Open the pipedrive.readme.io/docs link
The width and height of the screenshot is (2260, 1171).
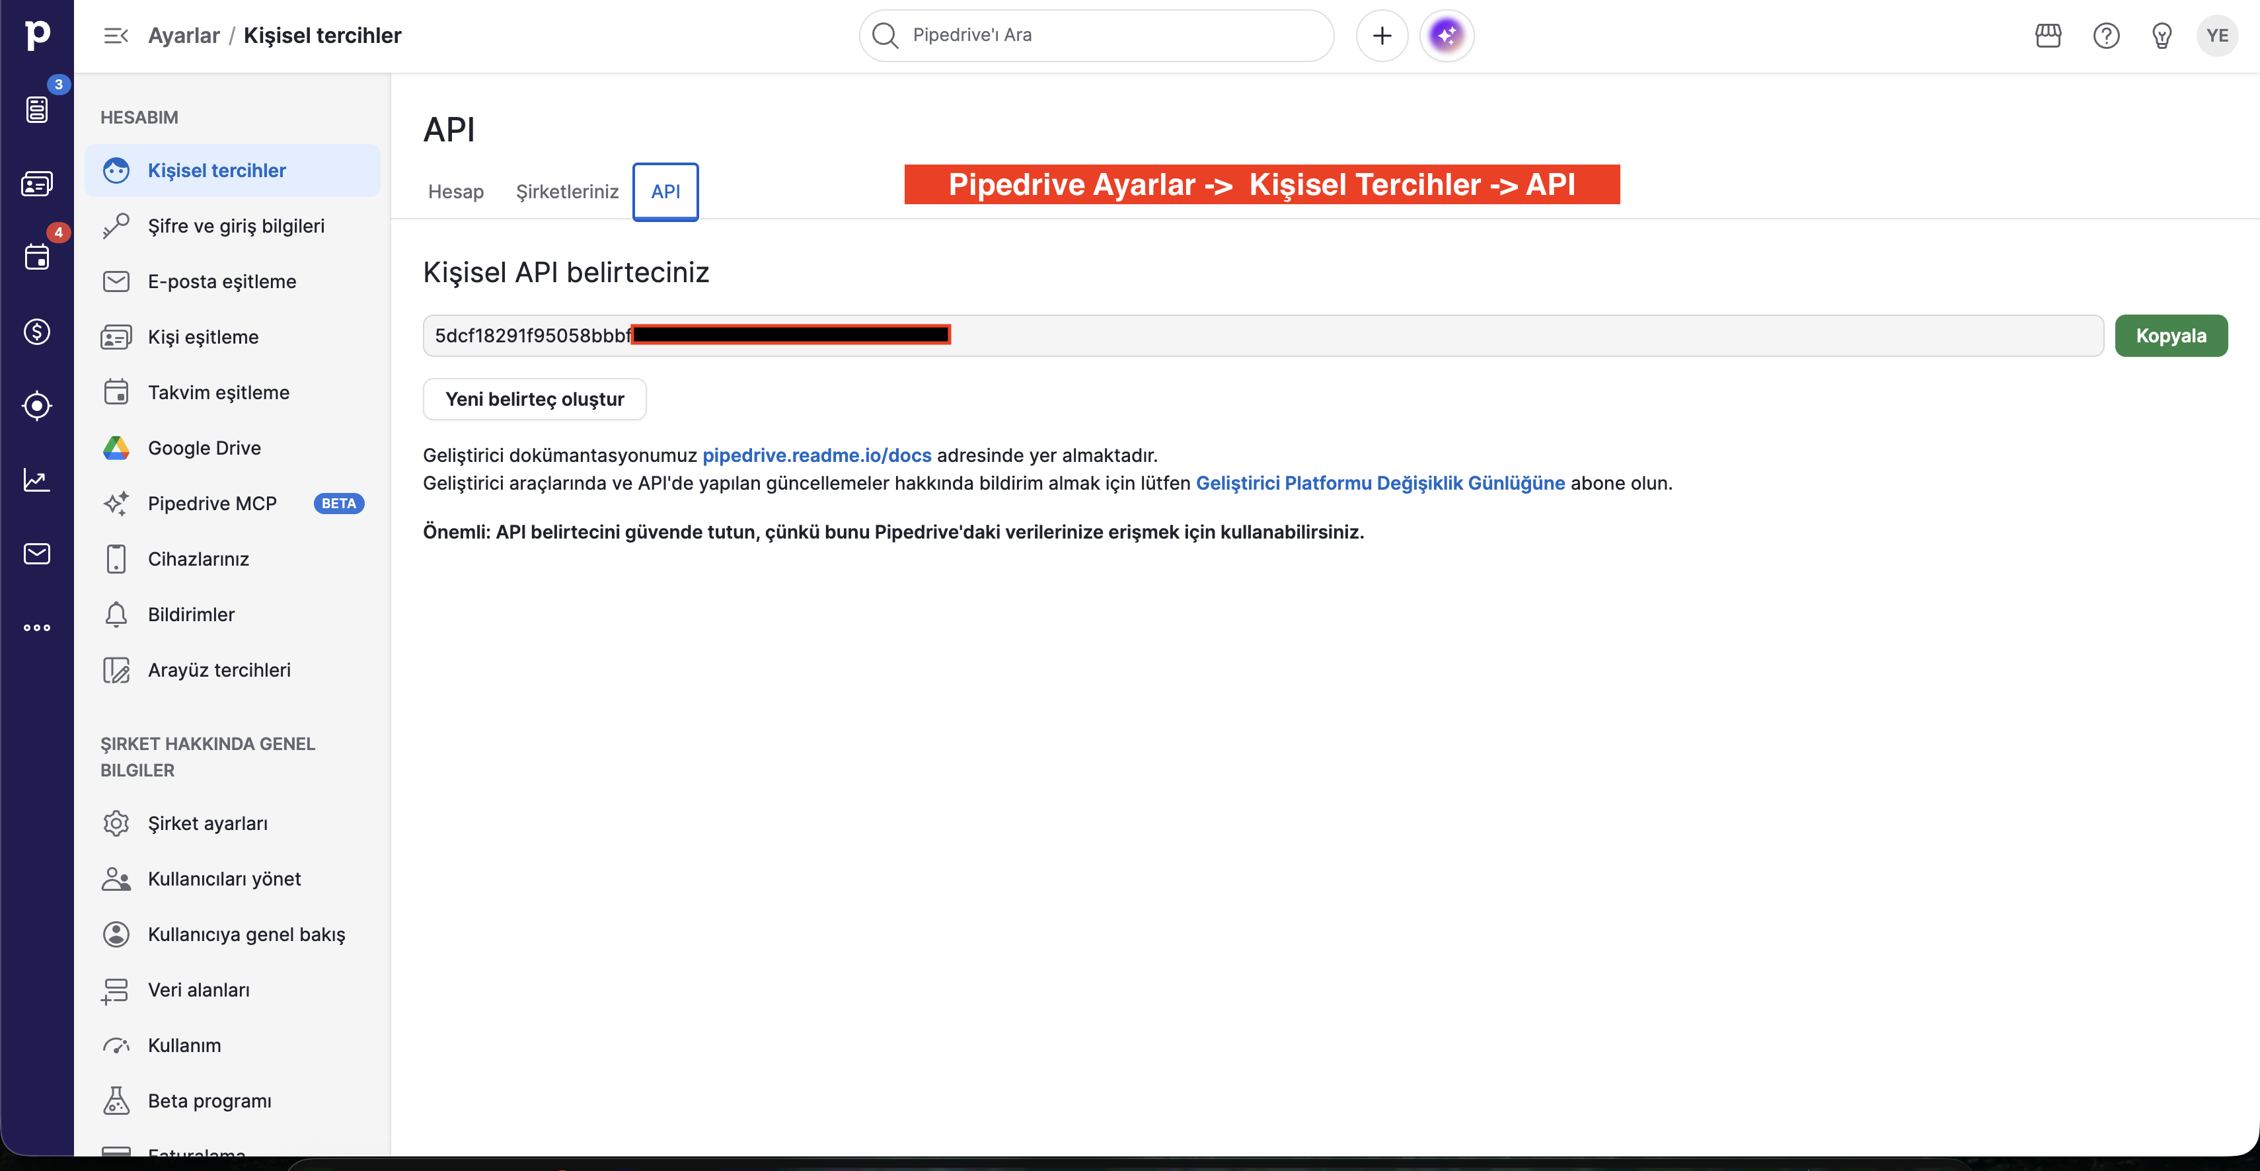(x=816, y=455)
